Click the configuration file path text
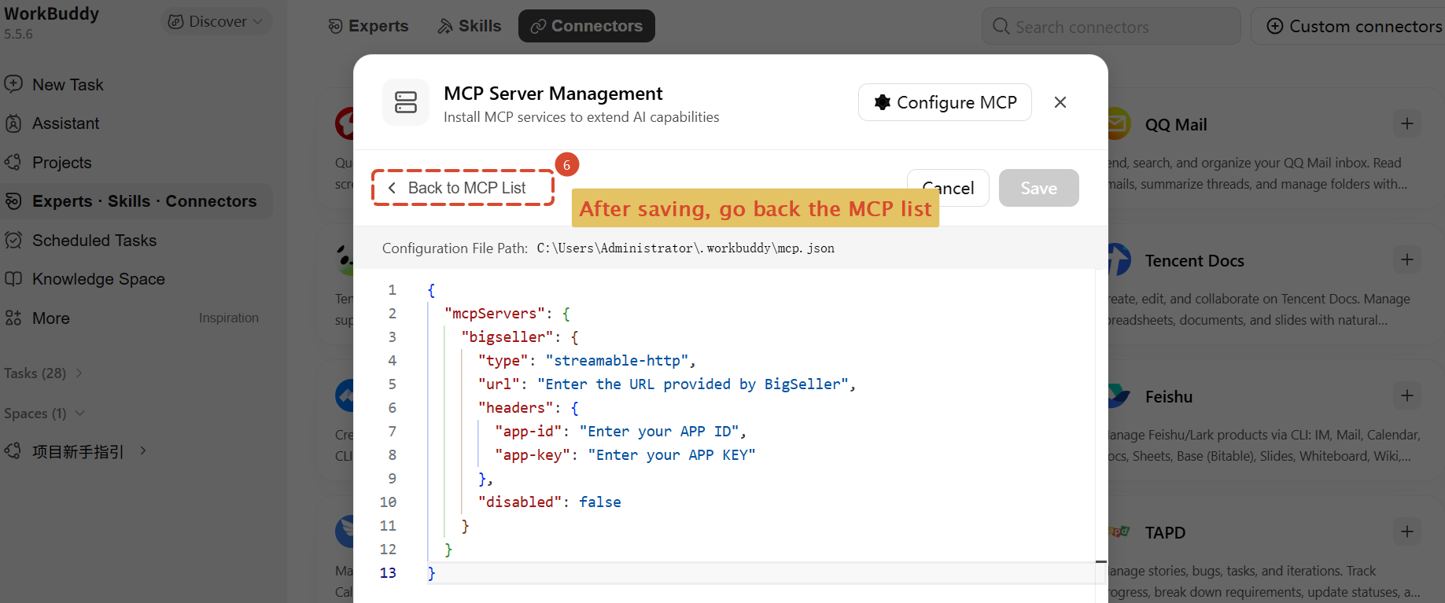Viewport: 1445px width, 603px height. click(x=686, y=248)
